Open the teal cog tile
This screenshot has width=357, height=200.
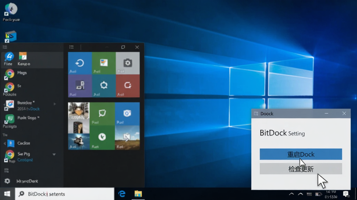click(104, 86)
